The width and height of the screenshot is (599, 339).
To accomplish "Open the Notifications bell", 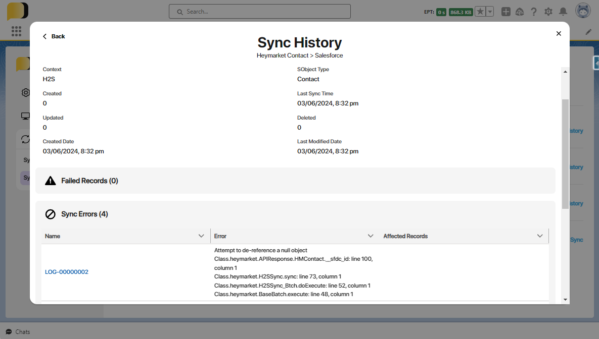I will click(563, 12).
